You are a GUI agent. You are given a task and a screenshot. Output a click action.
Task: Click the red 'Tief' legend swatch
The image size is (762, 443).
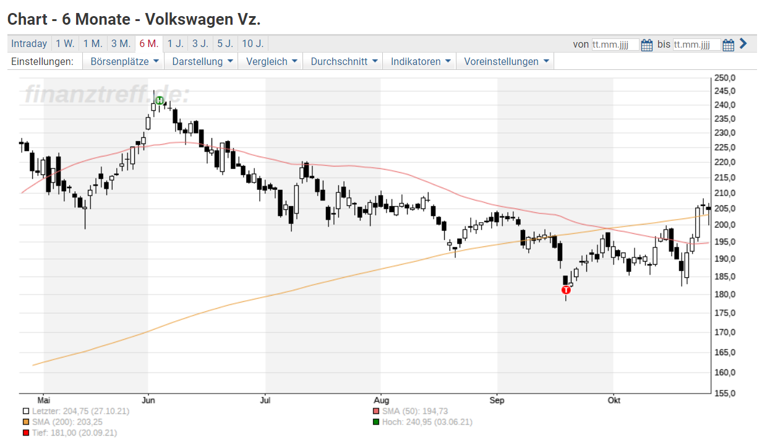point(26,433)
